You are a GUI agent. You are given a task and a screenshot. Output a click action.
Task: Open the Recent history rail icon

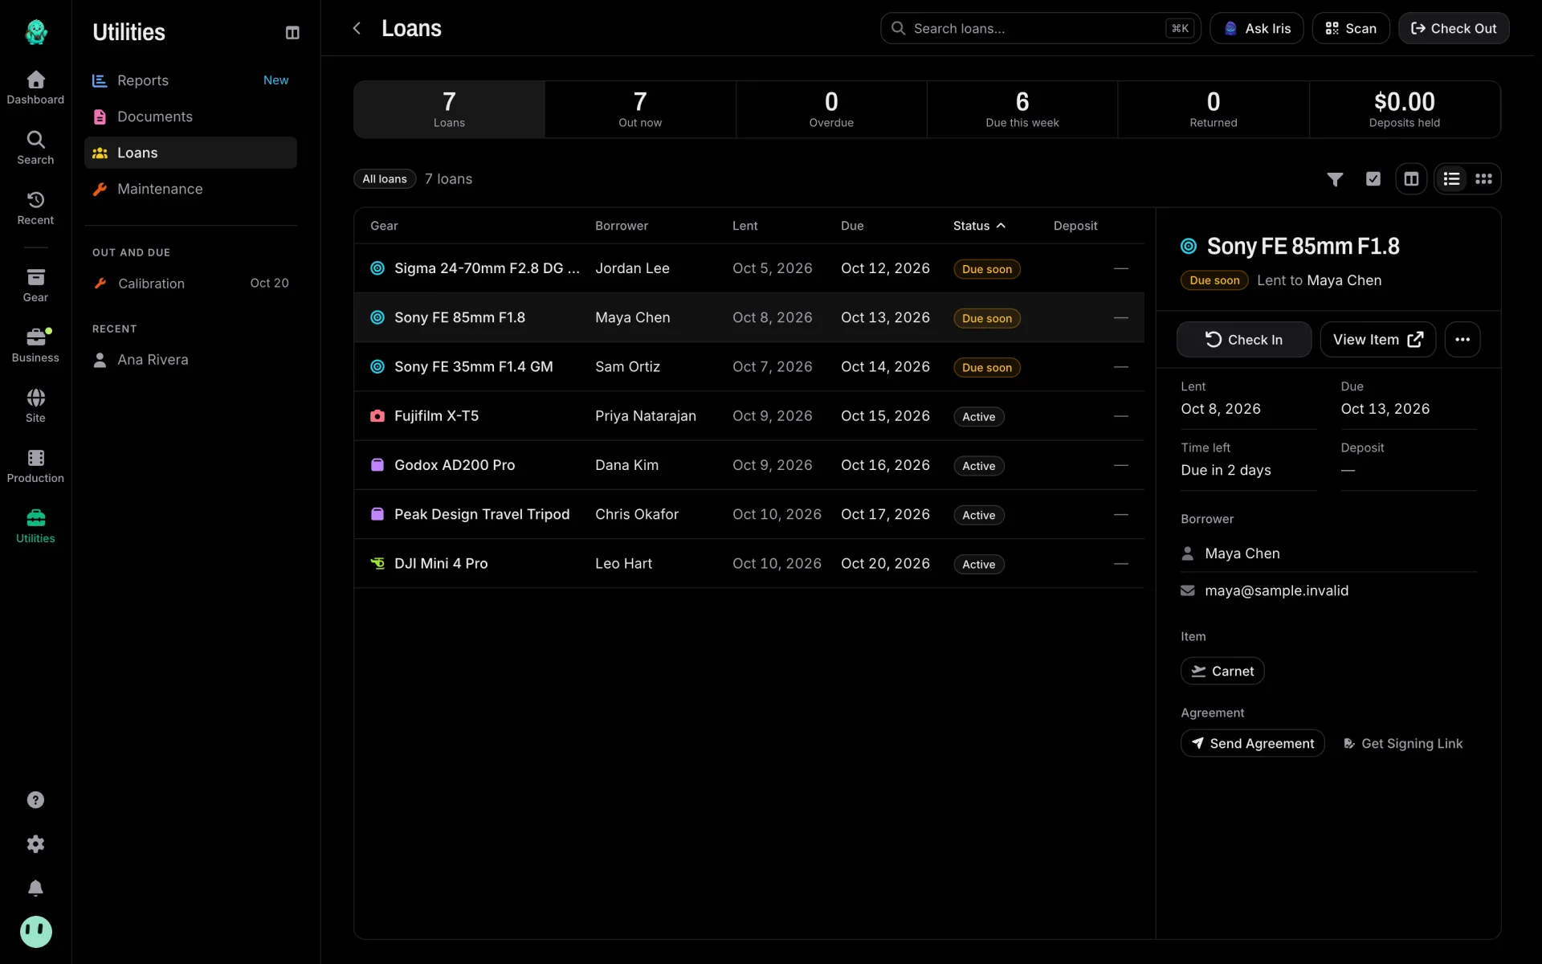click(35, 208)
